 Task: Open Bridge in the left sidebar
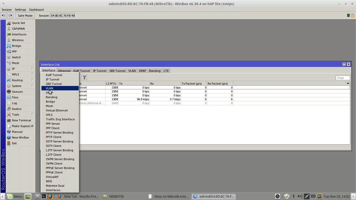click(16, 46)
